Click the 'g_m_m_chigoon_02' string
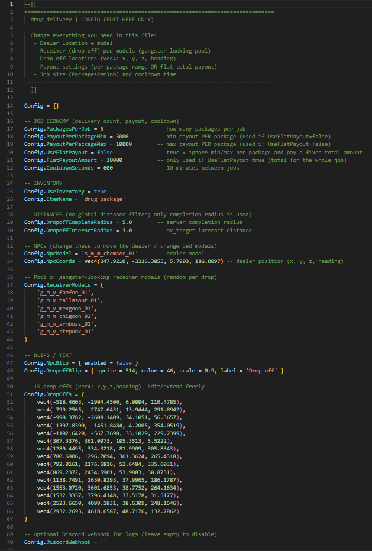Image resolution: width=372 pixels, height=551 pixels. (67, 316)
